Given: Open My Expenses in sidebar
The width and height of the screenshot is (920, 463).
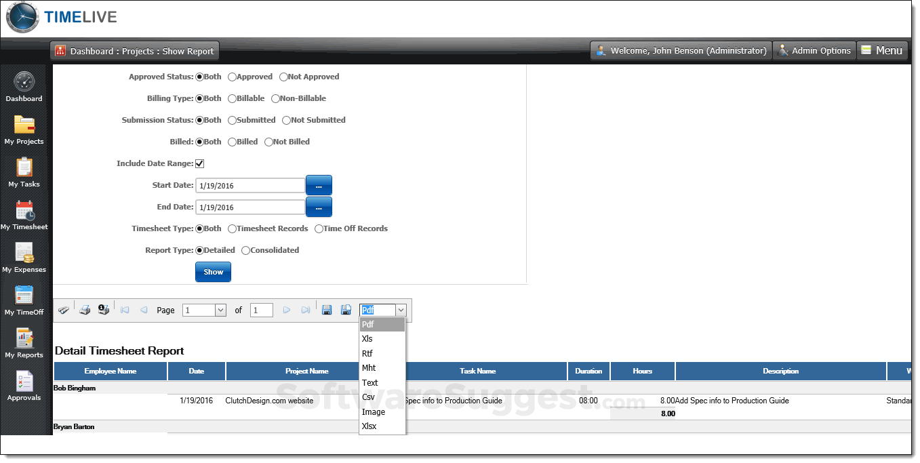Looking at the screenshot, I should pyautogui.click(x=24, y=257).
